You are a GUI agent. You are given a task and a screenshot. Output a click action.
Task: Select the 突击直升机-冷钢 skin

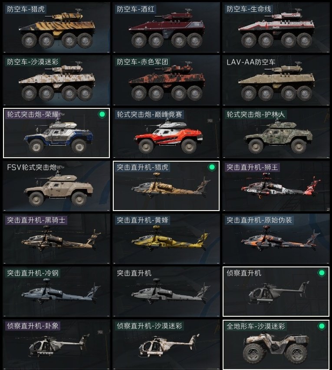click(x=56, y=292)
